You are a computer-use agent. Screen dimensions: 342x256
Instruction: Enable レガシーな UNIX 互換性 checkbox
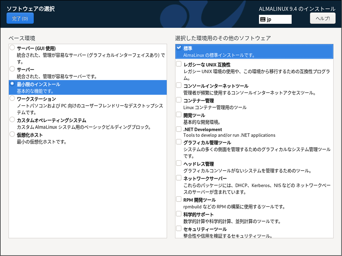pos(179,64)
